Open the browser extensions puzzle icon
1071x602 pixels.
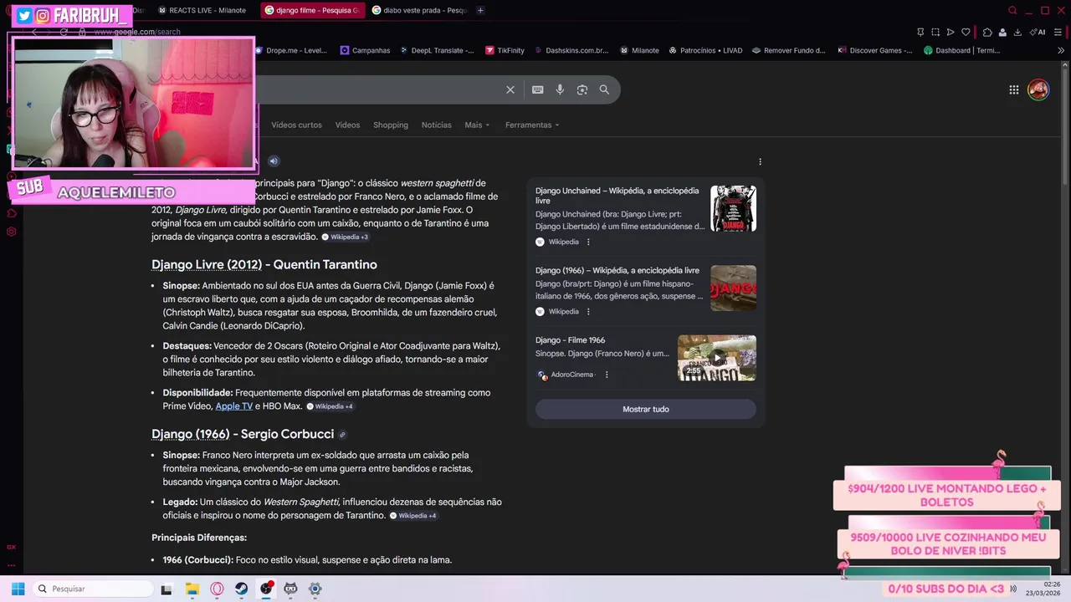click(x=987, y=32)
